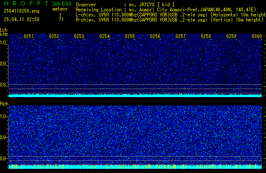Click the Rch 0.9 kHz axis label
The width and height of the screenshot is (266, 173).
[3, 137]
